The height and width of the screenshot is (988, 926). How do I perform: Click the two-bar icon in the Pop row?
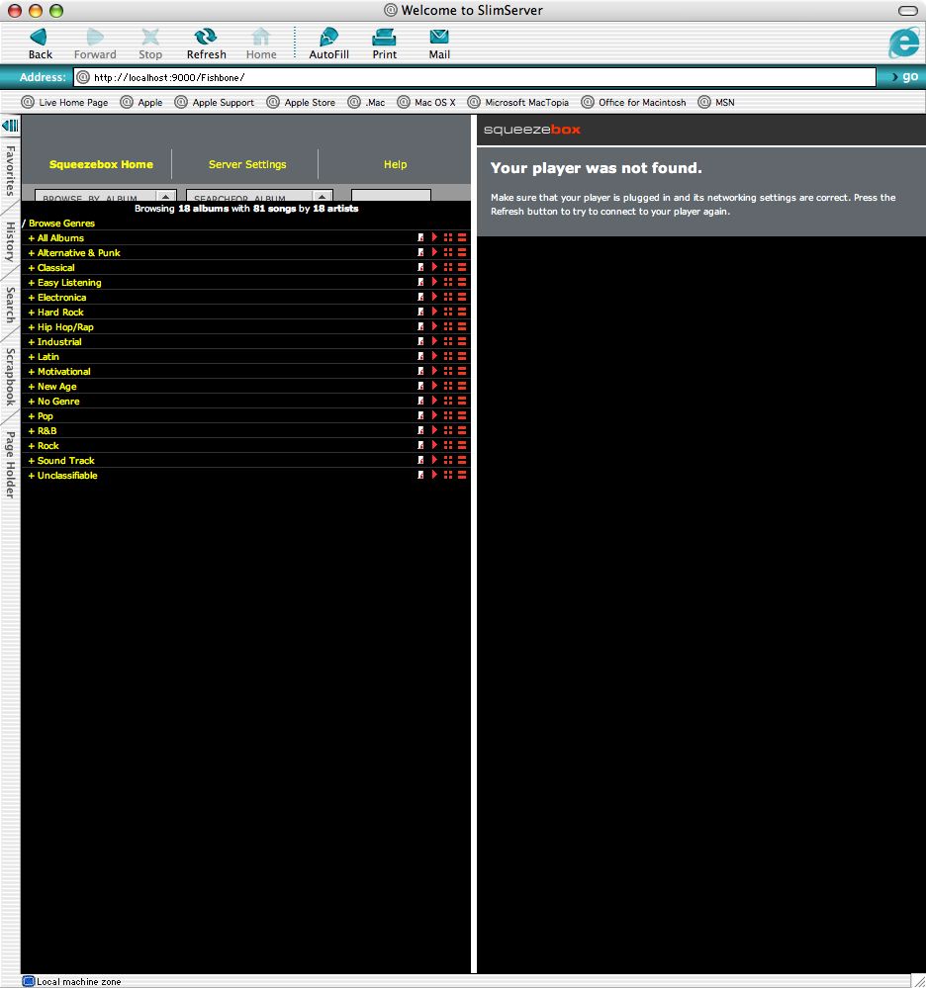(x=462, y=416)
